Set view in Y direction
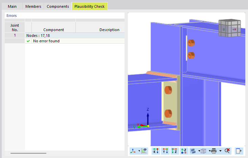Viewport: 248px width, 158px height. (x=165, y=151)
